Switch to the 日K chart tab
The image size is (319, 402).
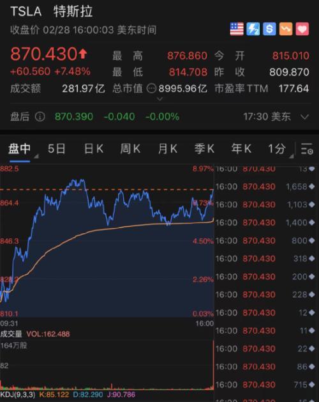click(x=94, y=149)
